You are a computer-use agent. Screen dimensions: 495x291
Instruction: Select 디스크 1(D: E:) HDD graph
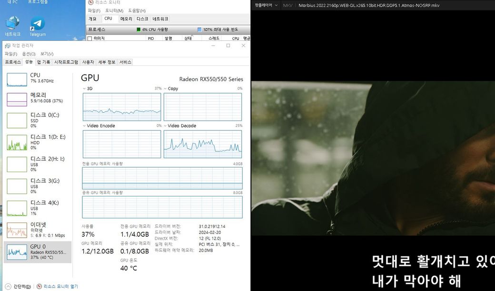(x=17, y=142)
